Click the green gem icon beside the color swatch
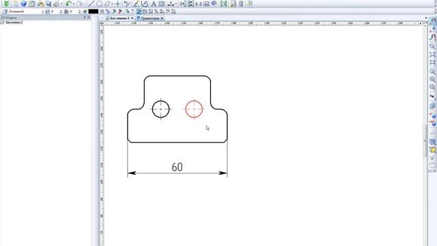The height and width of the screenshot is (246, 437). (x=85, y=12)
